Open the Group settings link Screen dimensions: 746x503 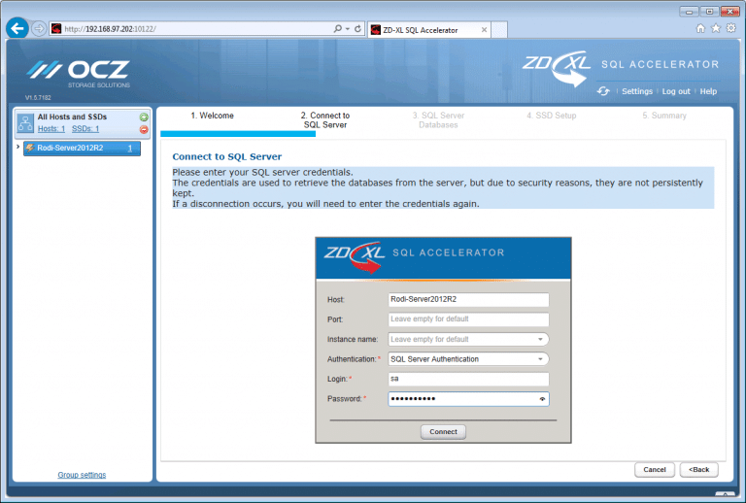(x=82, y=475)
